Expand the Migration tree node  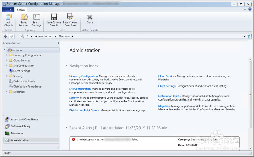[7, 92]
